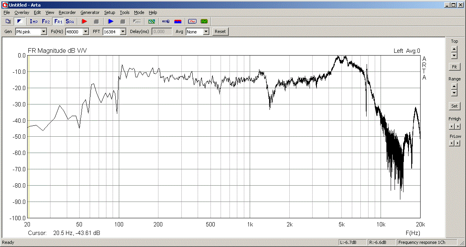This screenshot has width=466, height=247.
Task: Click the blue plug calibration icon
Action: (x=166, y=21)
